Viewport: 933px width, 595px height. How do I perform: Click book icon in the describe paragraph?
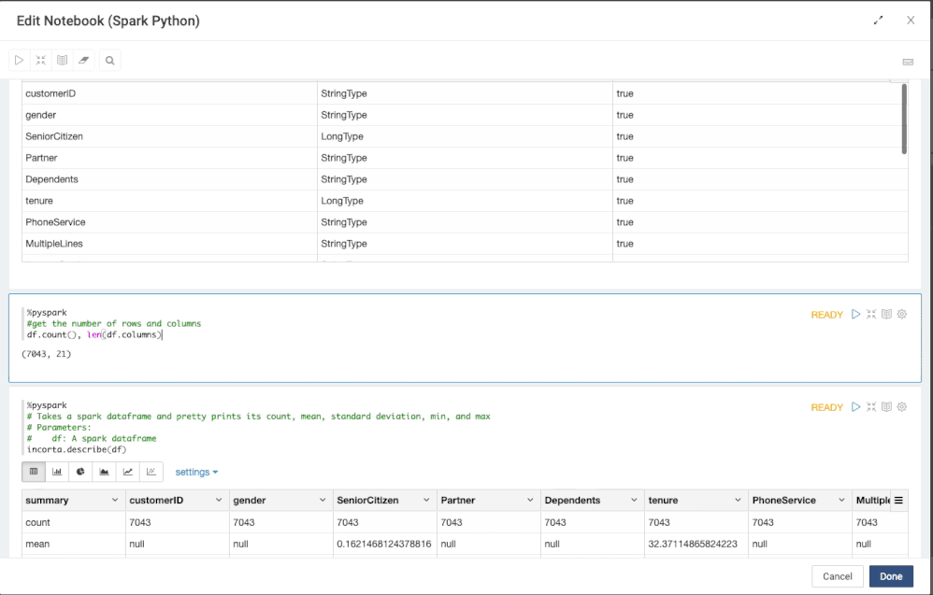tap(886, 407)
